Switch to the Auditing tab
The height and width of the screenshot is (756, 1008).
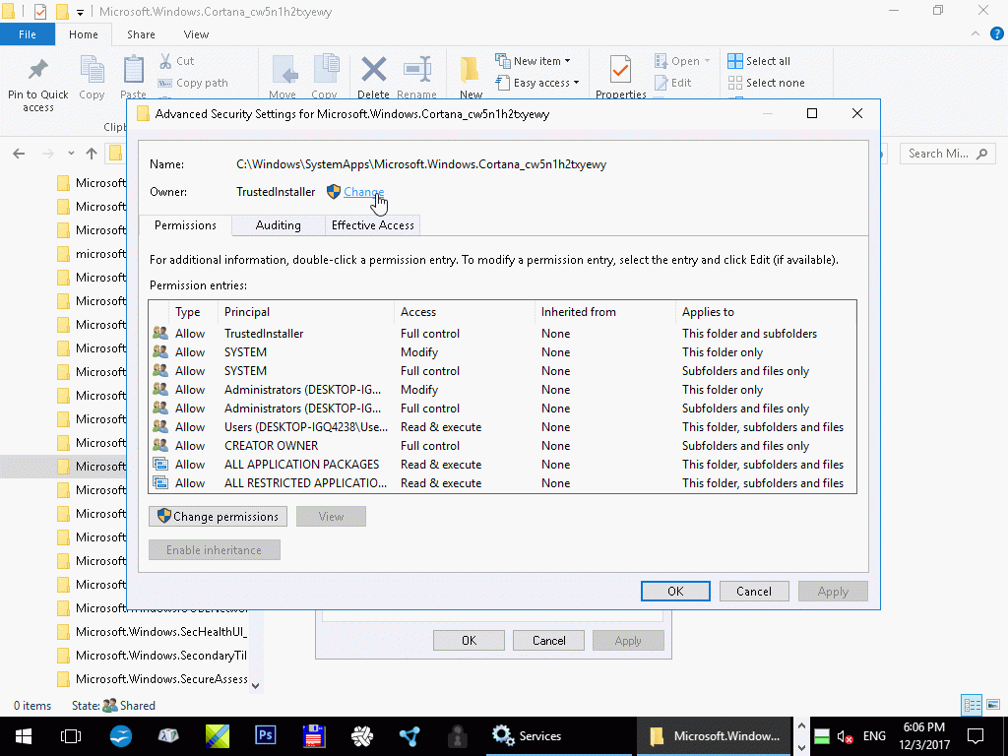(278, 225)
